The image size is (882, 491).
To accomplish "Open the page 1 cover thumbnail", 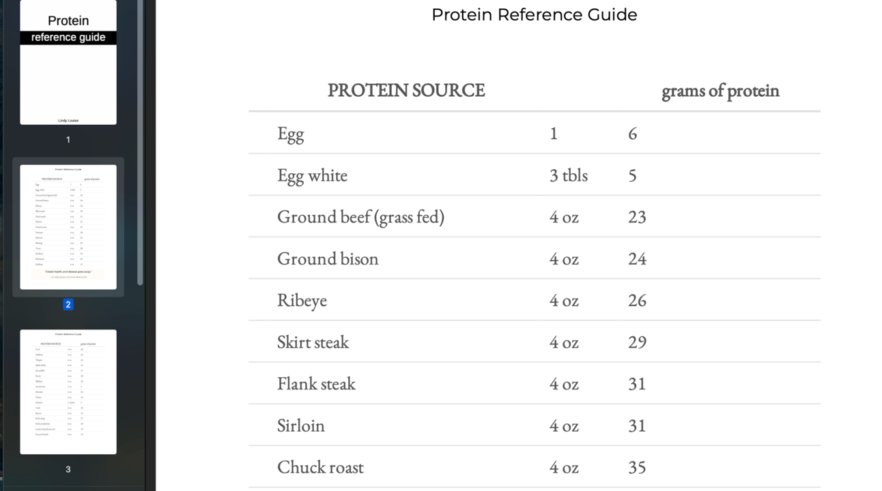I will pos(68,62).
